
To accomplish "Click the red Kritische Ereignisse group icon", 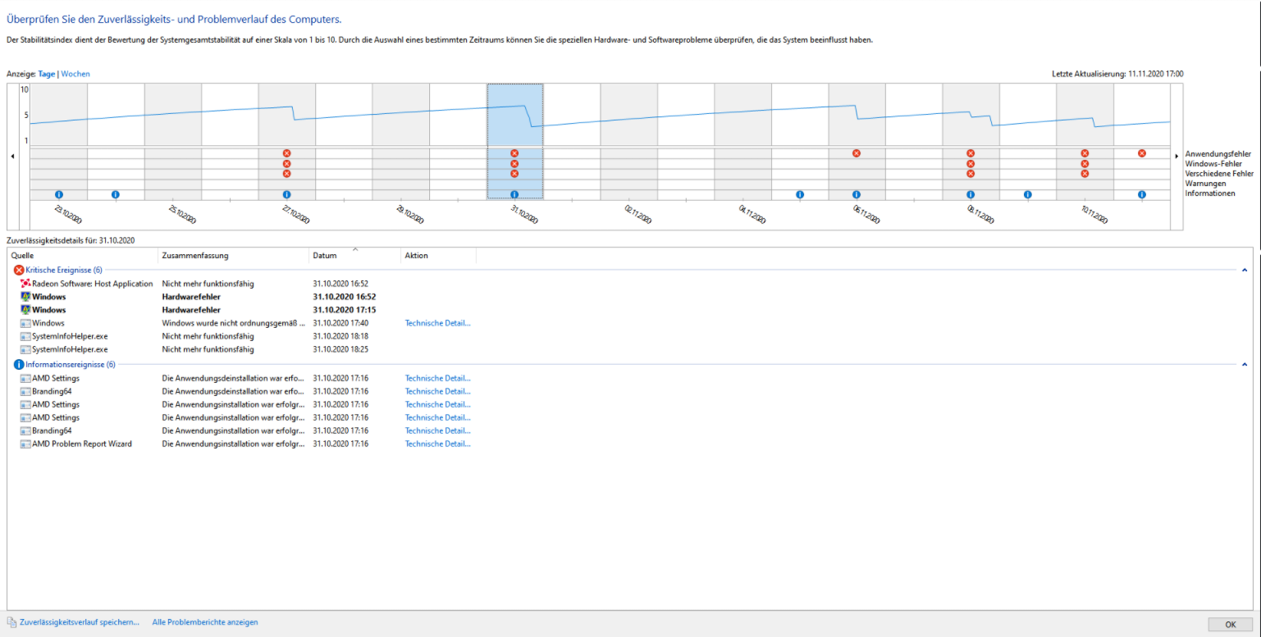I will point(19,270).
